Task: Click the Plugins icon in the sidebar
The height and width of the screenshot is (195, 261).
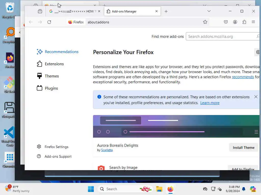Action: [40, 88]
